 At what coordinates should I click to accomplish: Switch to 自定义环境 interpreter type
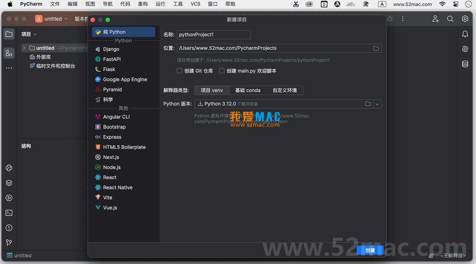285,90
